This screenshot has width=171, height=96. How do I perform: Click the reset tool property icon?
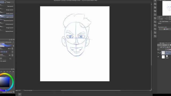(x=12, y=69)
